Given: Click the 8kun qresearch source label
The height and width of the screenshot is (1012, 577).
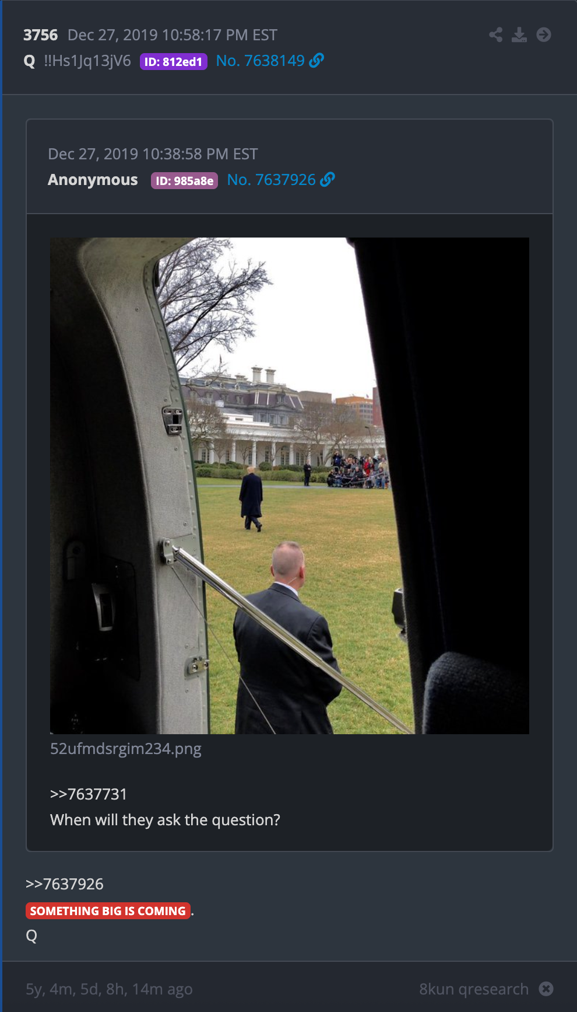Looking at the screenshot, I should (x=474, y=989).
